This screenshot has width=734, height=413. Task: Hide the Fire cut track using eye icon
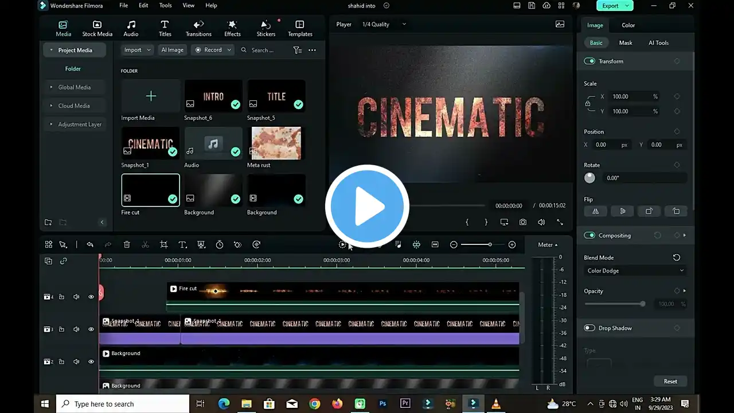coord(91,297)
